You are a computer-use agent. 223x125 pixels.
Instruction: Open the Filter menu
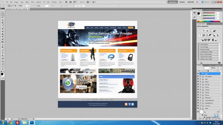coord(32,2)
